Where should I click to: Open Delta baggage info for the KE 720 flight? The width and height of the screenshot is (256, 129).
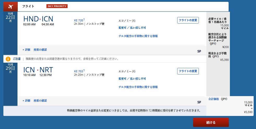pyautogui.click(x=138, y=36)
